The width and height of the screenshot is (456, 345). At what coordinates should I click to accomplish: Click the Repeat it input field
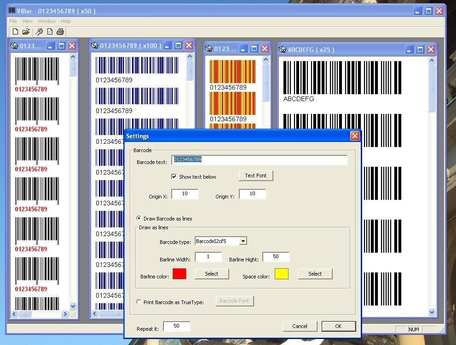coord(177,326)
